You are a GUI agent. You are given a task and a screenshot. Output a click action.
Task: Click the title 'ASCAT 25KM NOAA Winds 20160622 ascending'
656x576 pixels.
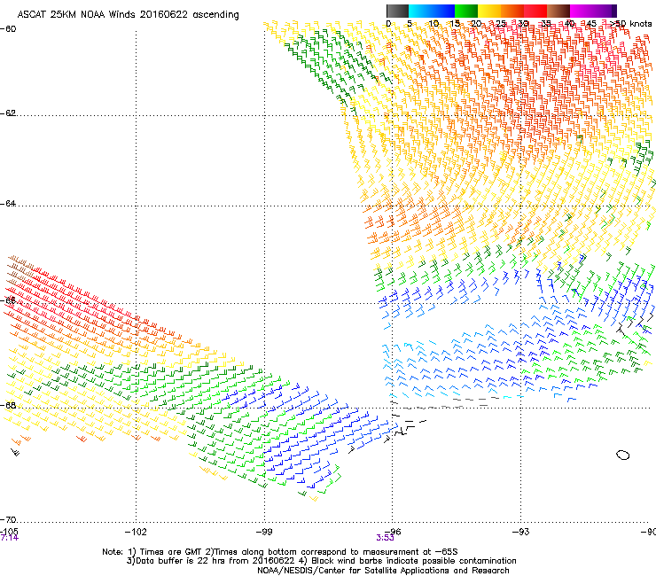pos(128,15)
